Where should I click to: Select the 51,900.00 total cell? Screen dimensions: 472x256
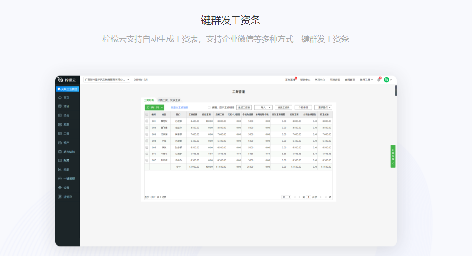coord(193,167)
